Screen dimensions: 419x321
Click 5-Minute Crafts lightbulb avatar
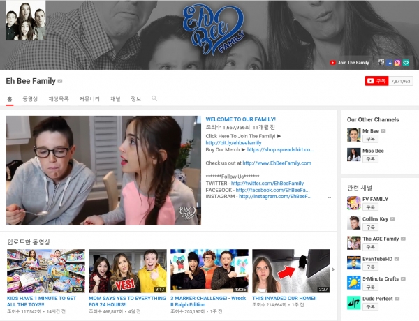coord(354,283)
